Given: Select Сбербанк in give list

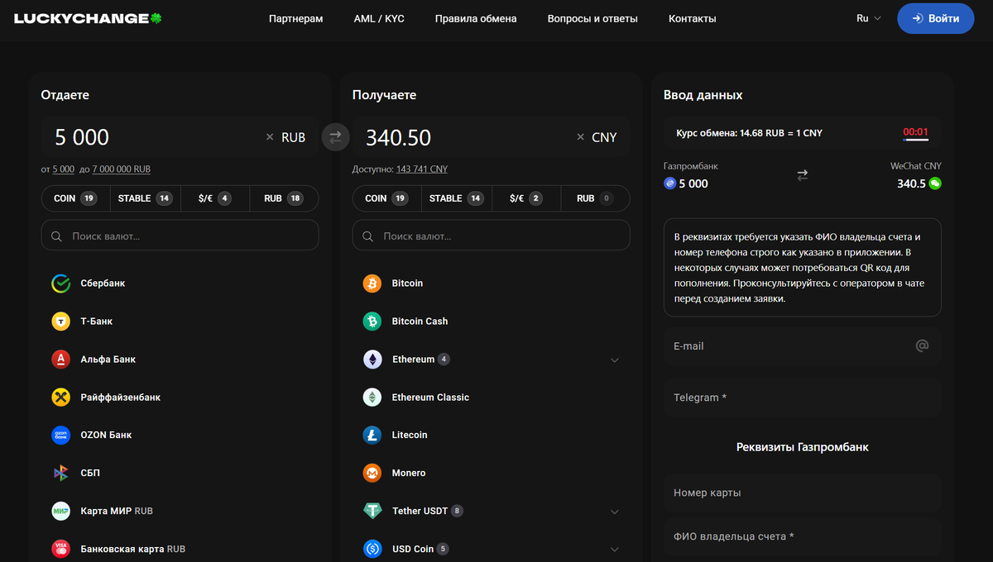Looking at the screenshot, I should [x=180, y=283].
